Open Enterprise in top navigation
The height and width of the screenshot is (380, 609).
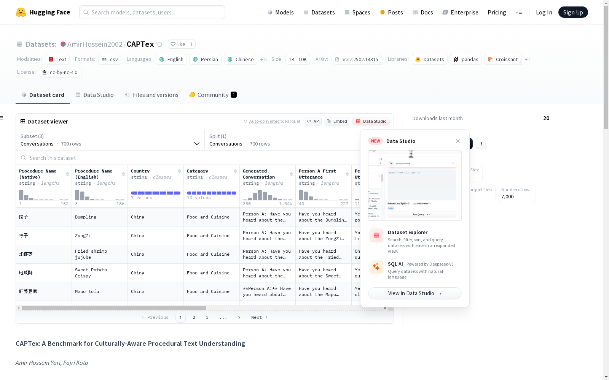460,12
